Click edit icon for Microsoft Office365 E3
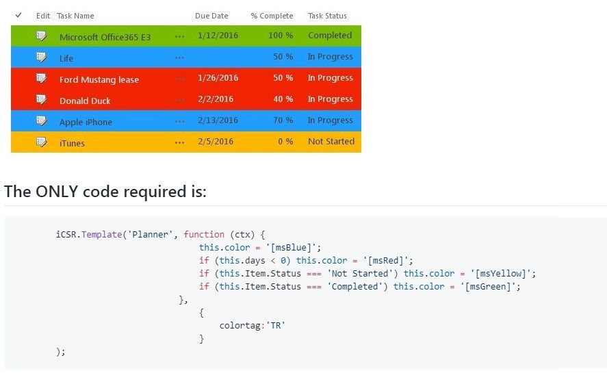This screenshot has width=607, height=373. tap(41, 36)
